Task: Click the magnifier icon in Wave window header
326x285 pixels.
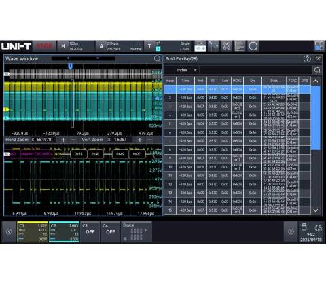Action: (x=157, y=59)
